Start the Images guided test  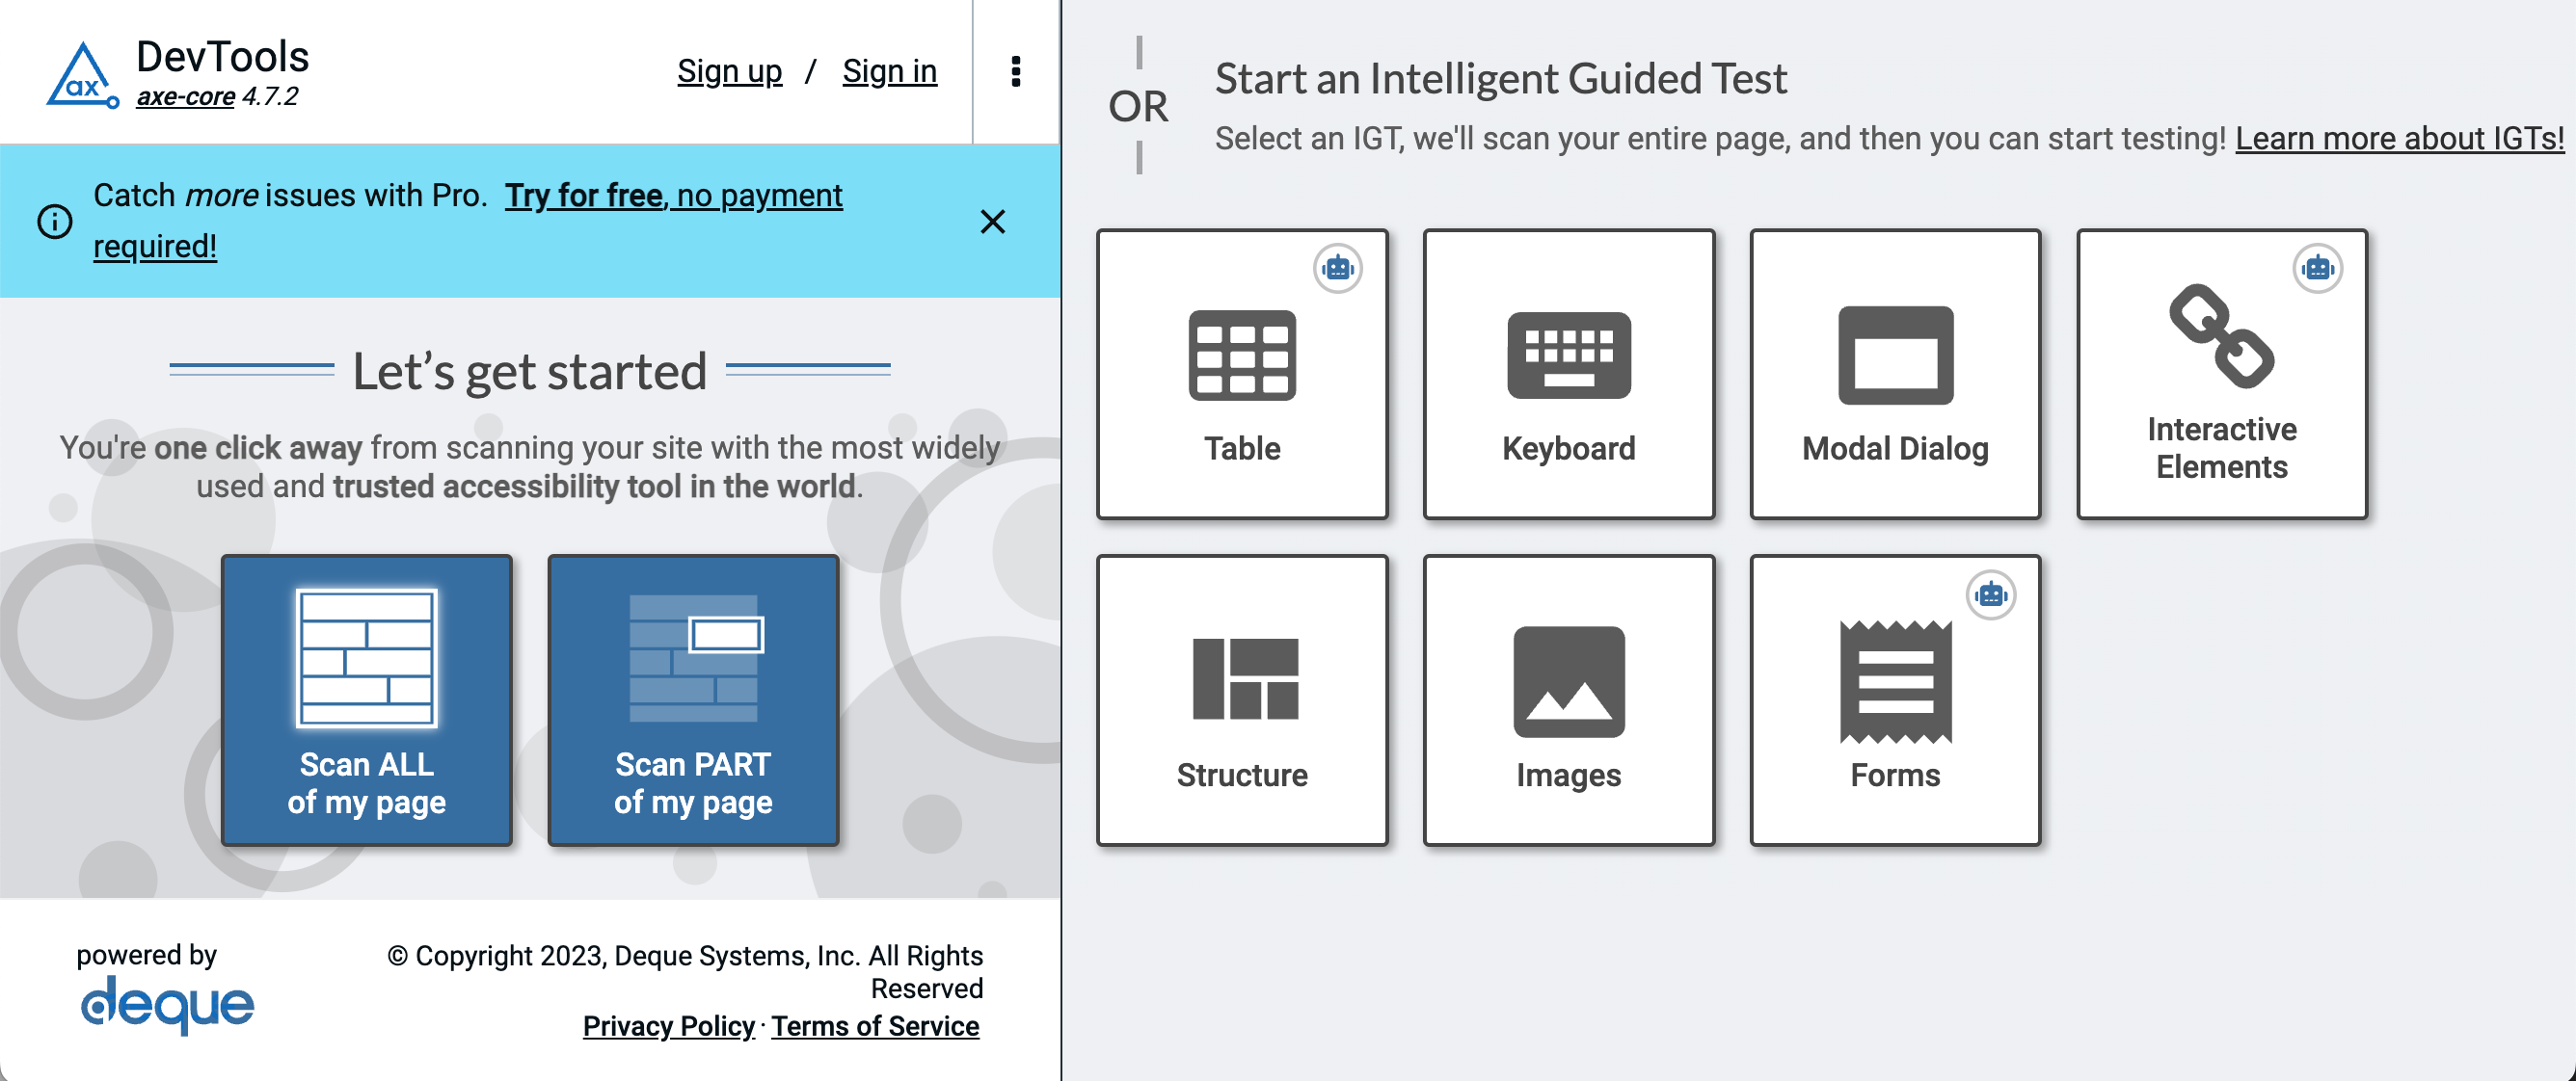click(1568, 700)
